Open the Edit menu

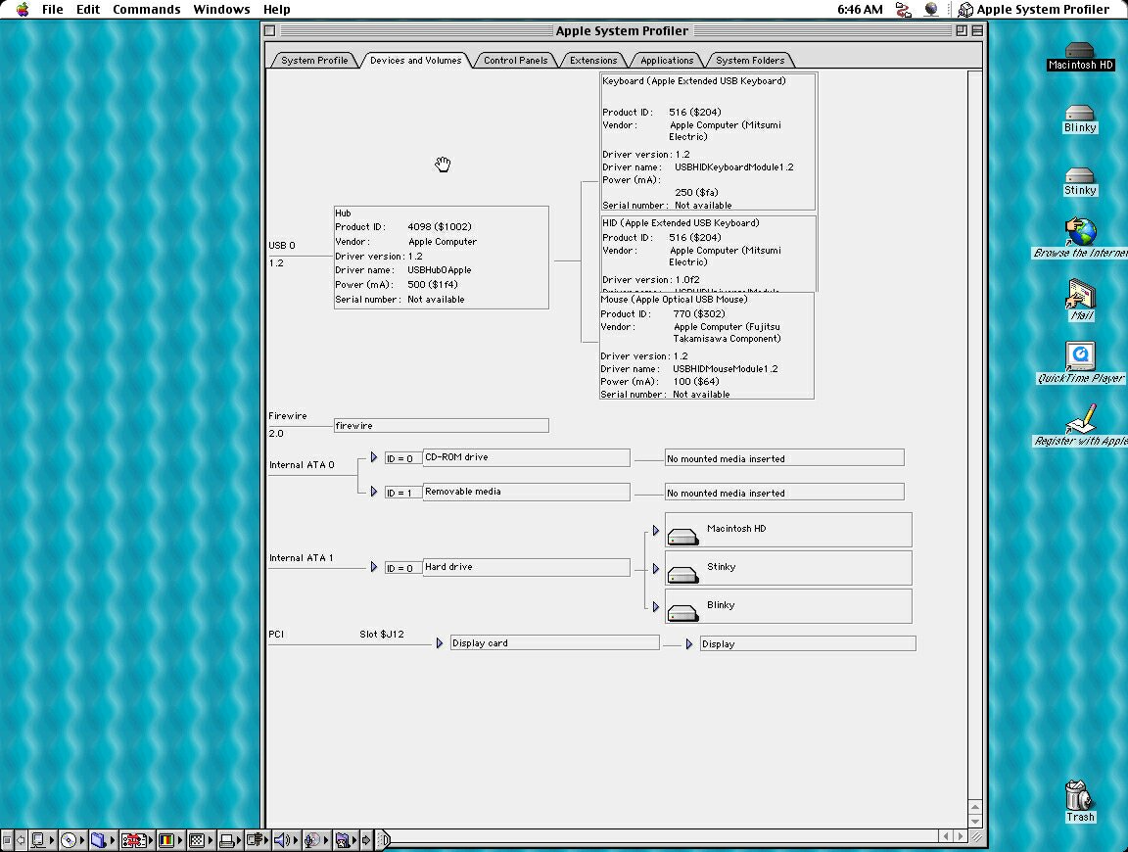click(88, 10)
